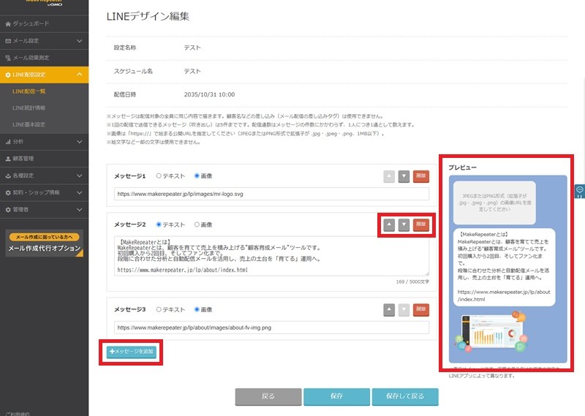585x416 pixels.
Task: Expand the 各種設定 chevron
Action: click(x=79, y=175)
